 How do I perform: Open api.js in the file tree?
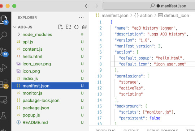coord(50,42)
